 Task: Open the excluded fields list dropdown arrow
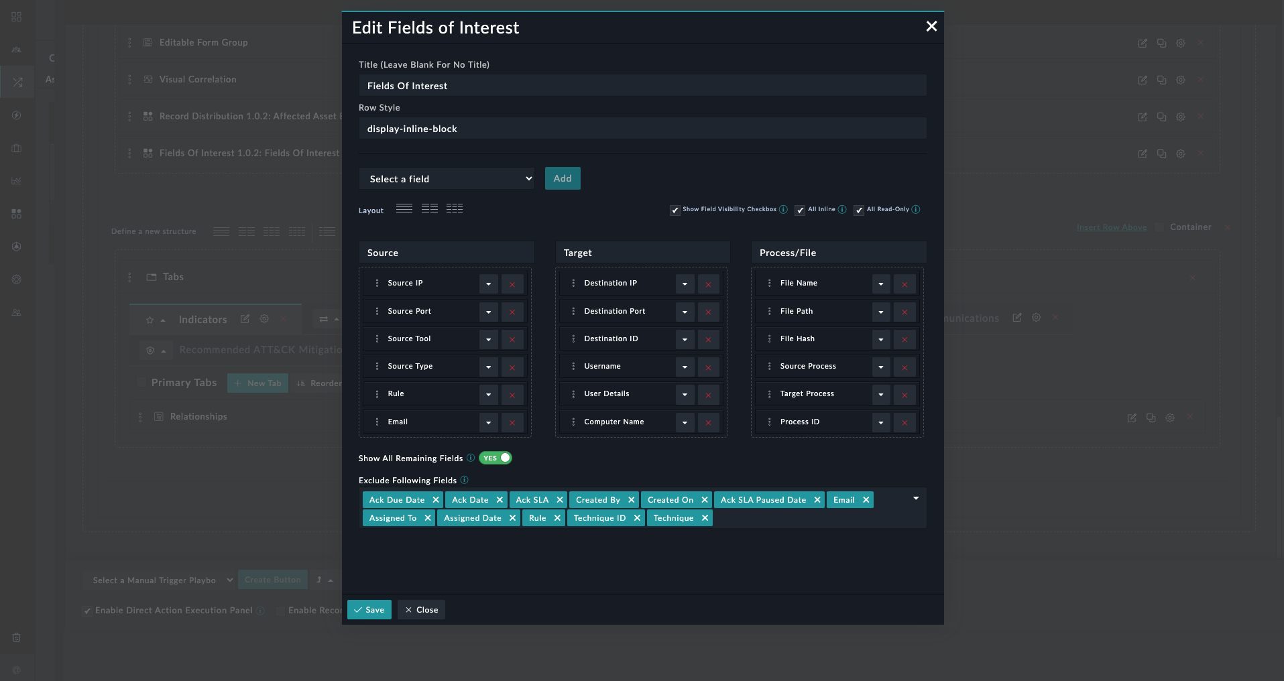point(916,499)
